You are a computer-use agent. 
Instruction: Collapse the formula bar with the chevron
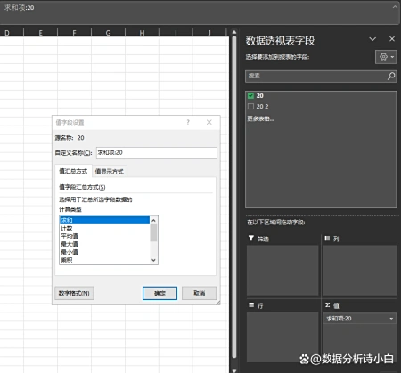coord(395,7)
